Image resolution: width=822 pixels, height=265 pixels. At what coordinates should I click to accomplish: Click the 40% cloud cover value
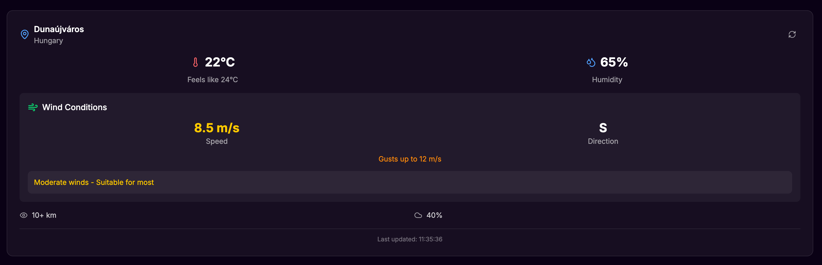tap(434, 215)
